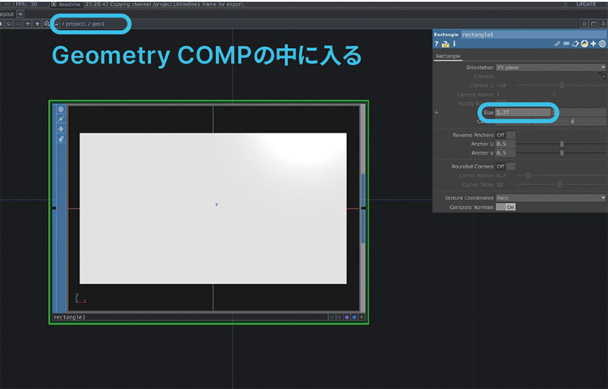608x389 pixels.
Task: Click the bookmark star icon in path bar
Action: (x=37, y=24)
